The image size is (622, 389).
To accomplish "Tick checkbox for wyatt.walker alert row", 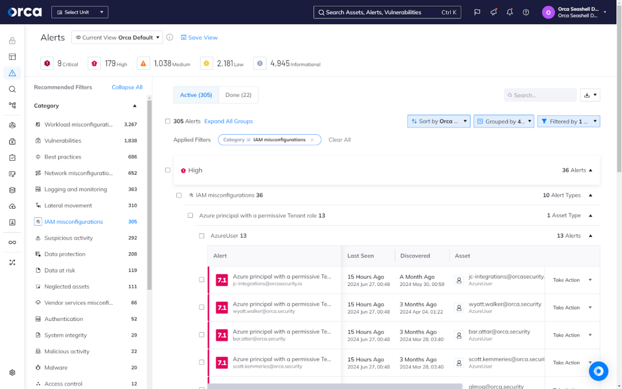I will [202, 307].
